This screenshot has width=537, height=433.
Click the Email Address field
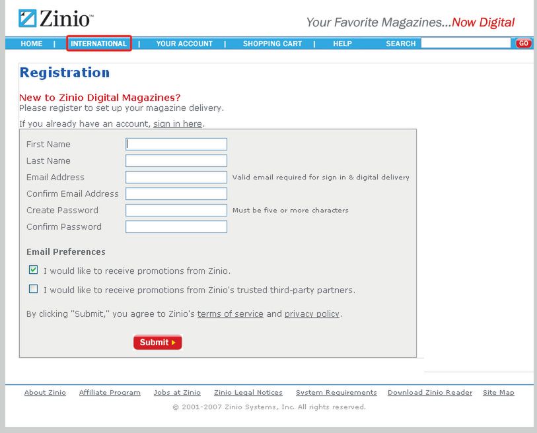tap(176, 178)
